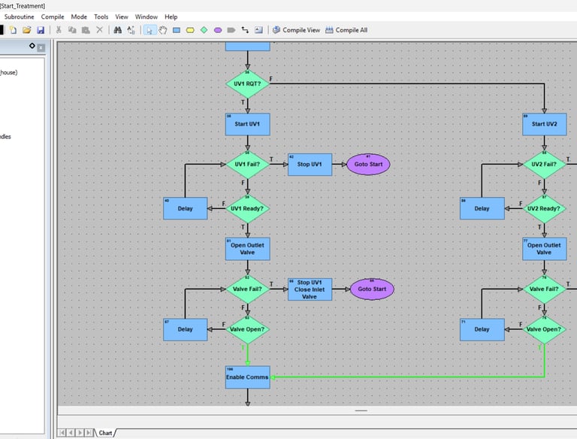Select the Chart tab
This screenshot has width=577, height=439.
point(105,433)
